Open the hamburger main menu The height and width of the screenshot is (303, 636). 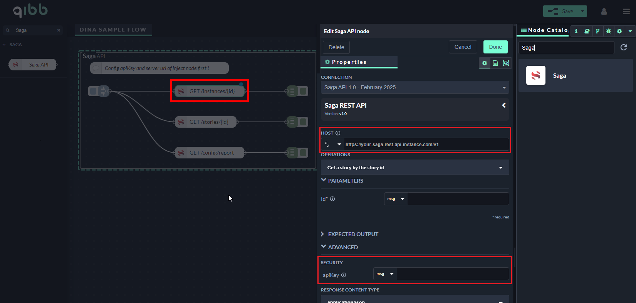click(626, 12)
